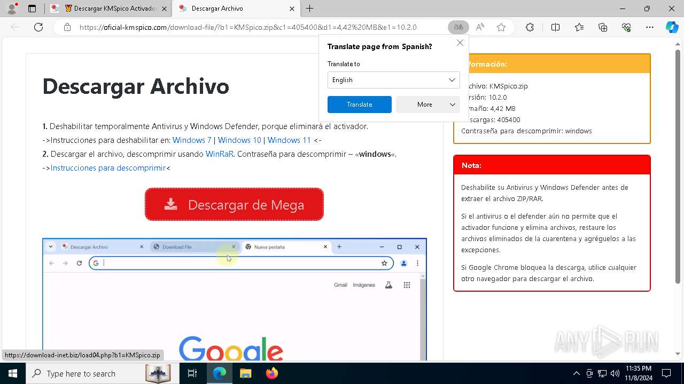Open Task View on the taskbar
684x384 pixels.
tap(192, 373)
